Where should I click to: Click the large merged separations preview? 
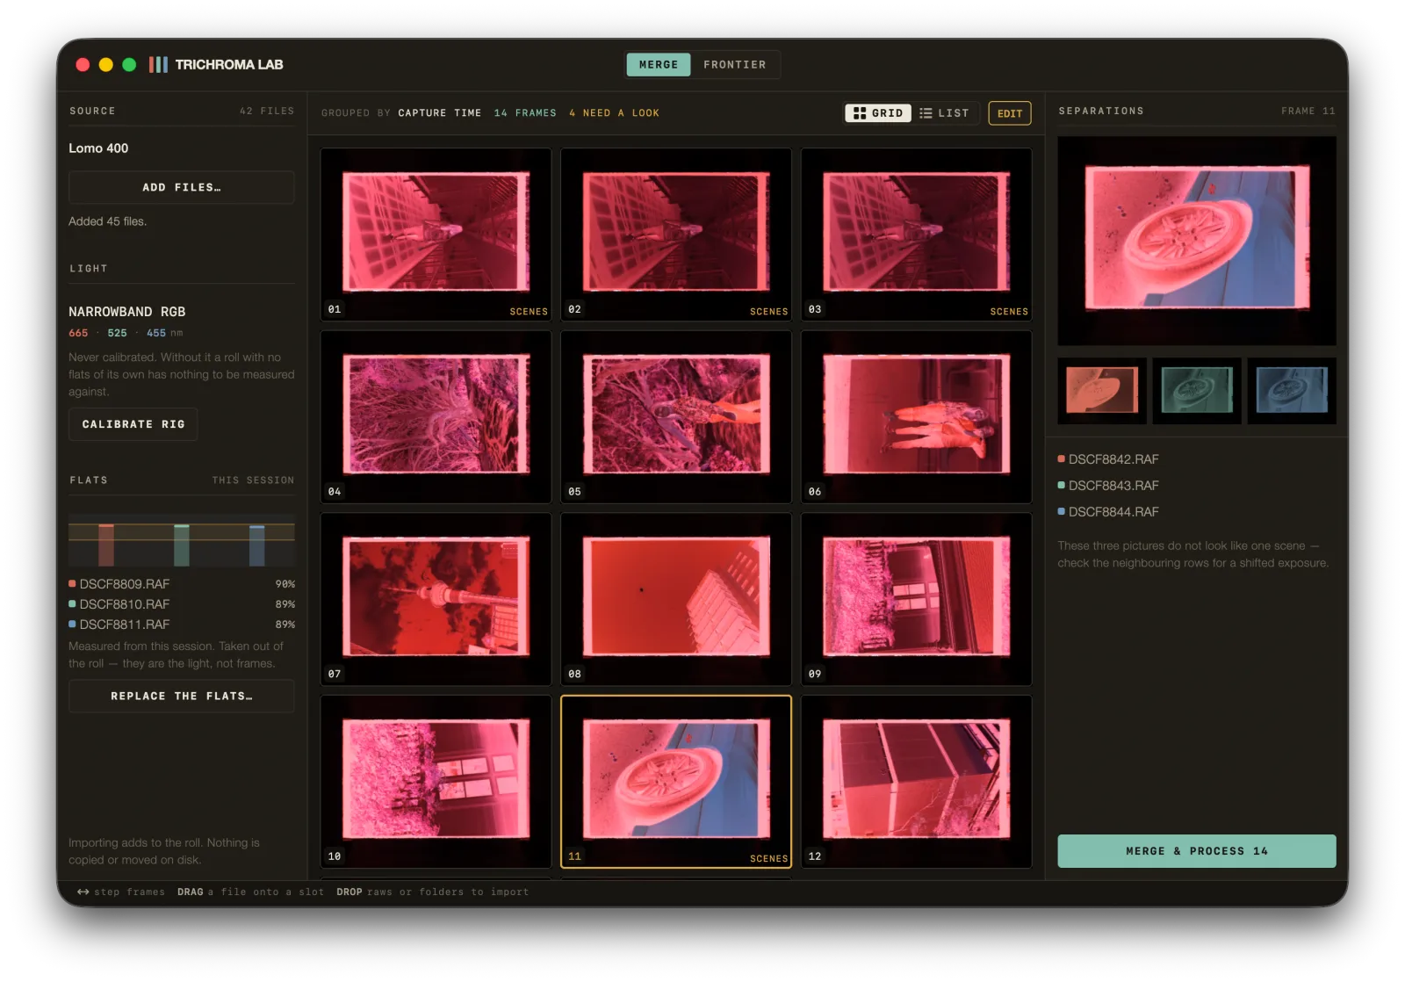coord(1197,241)
